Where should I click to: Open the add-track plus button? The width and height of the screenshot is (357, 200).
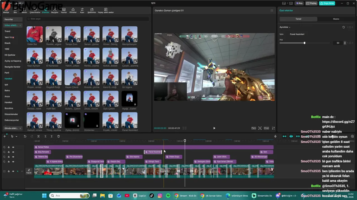[x=4, y=136]
